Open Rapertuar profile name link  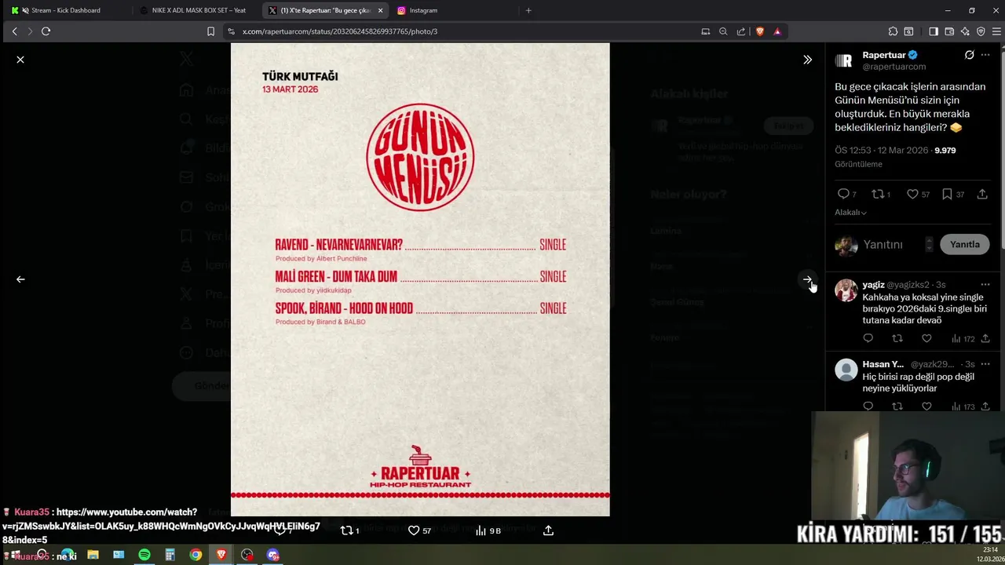(884, 55)
